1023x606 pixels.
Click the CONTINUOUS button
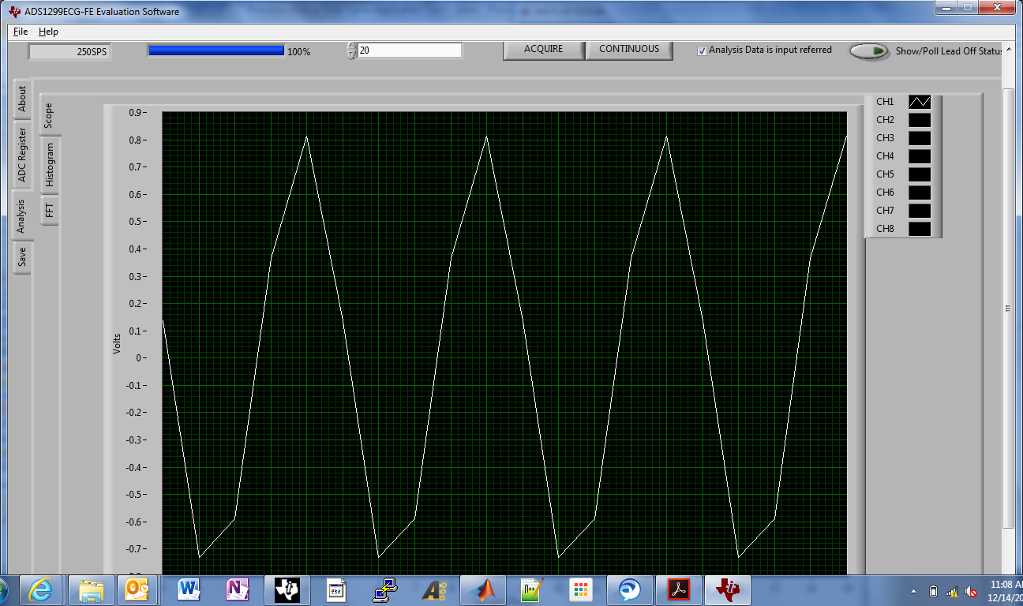(x=629, y=49)
